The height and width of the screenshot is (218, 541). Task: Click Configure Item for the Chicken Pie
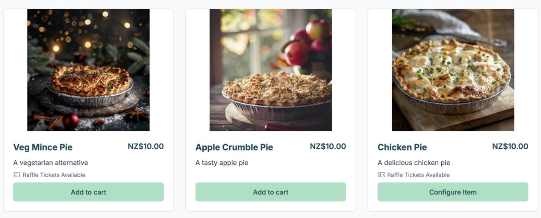[x=453, y=192]
